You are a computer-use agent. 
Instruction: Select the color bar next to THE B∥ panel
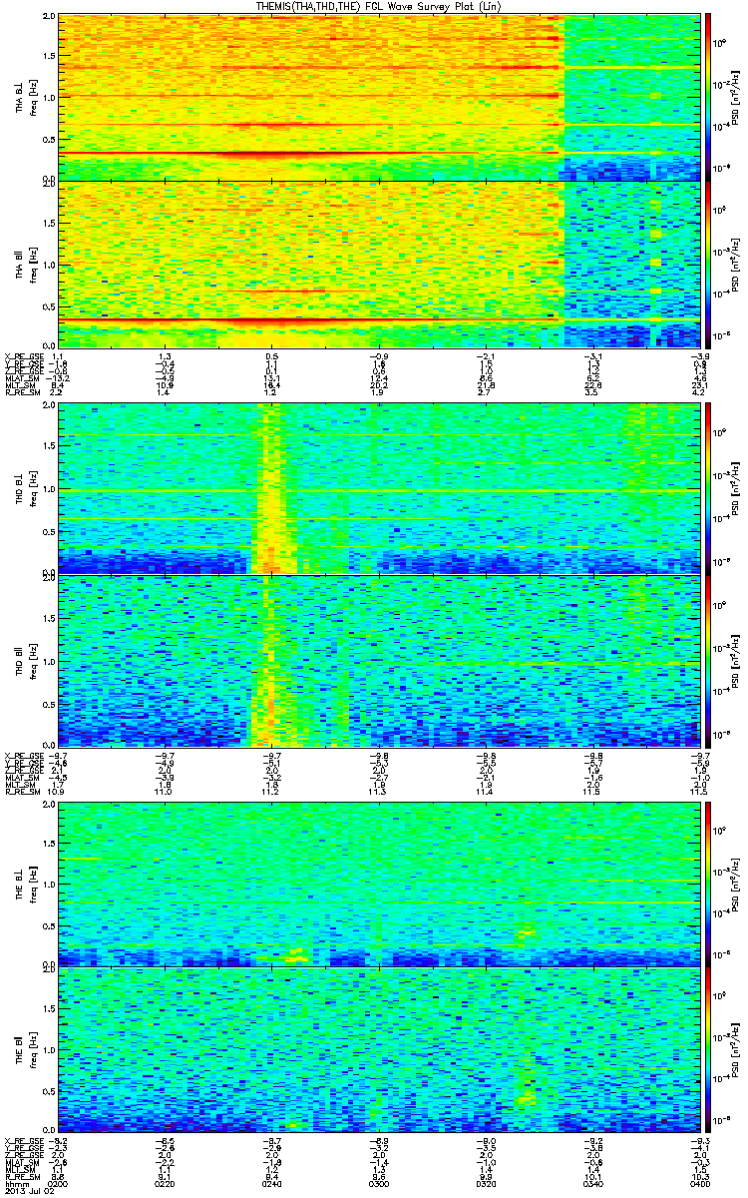click(x=708, y=1050)
